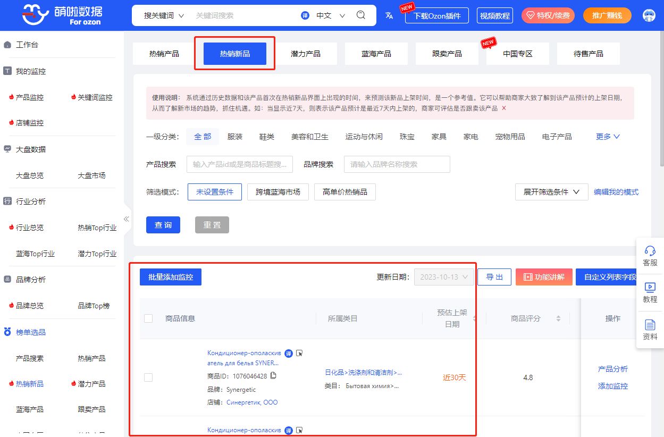Open 客服 customer service headset icon
664x437 pixels.
(650, 251)
